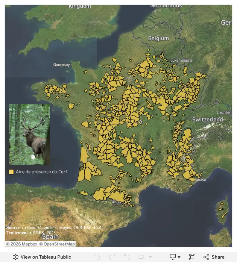Select the yellow Aire de présence swatch
The width and height of the screenshot is (237, 262).
click(x=11, y=172)
